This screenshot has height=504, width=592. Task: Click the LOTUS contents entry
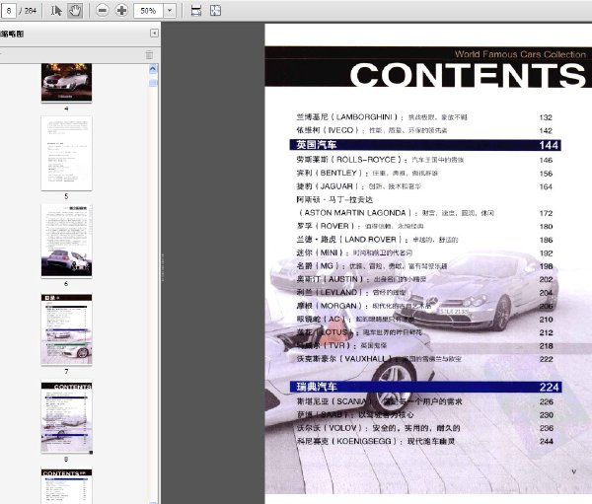click(x=359, y=332)
